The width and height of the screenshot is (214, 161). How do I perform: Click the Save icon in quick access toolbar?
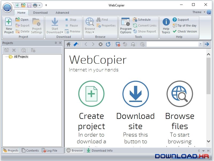(29, 5)
